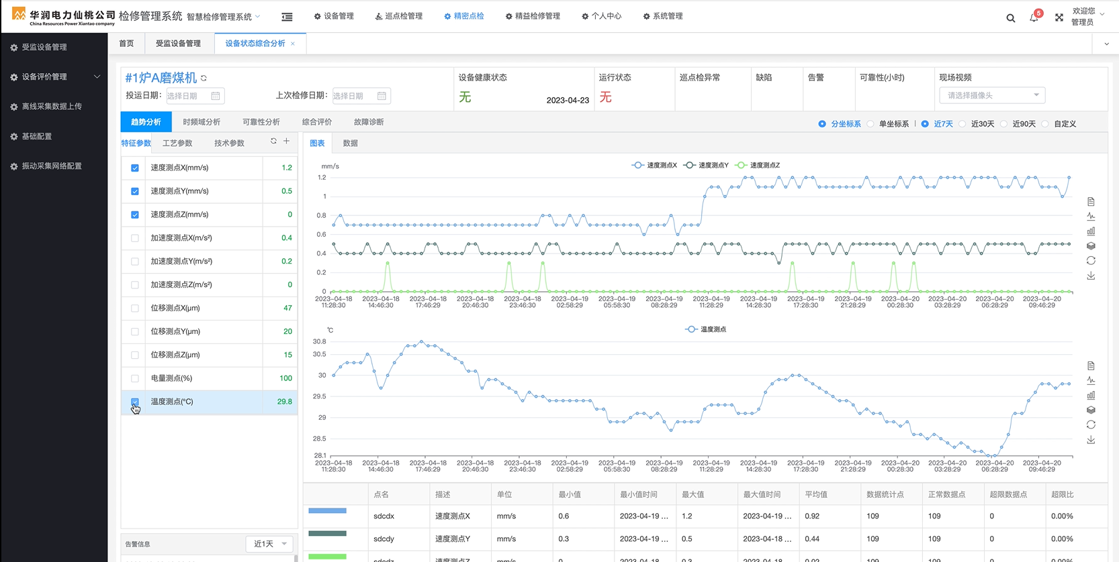Image resolution: width=1119 pixels, height=562 pixels.
Task: Click the 投运日期 date input
Action: (195, 96)
